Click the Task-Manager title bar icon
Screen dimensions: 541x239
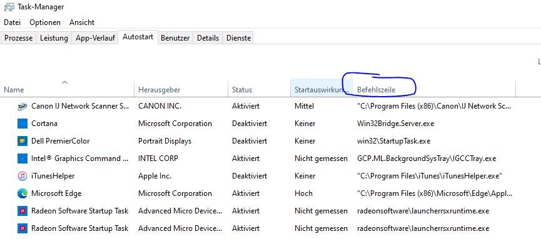(9, 7)
